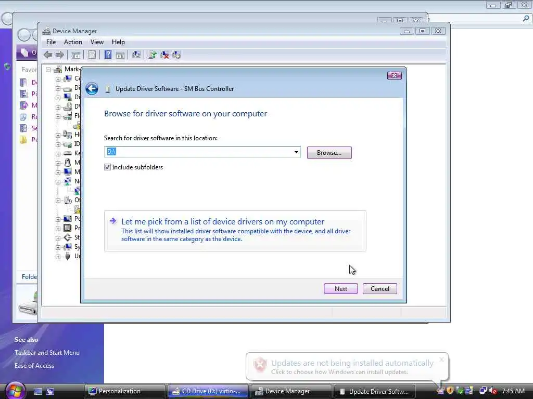The width and height of the screenshot is (533, 399).
Task: Click the updates not installed notification balloon
Action: pyautogui.click(x=347, y=367)
